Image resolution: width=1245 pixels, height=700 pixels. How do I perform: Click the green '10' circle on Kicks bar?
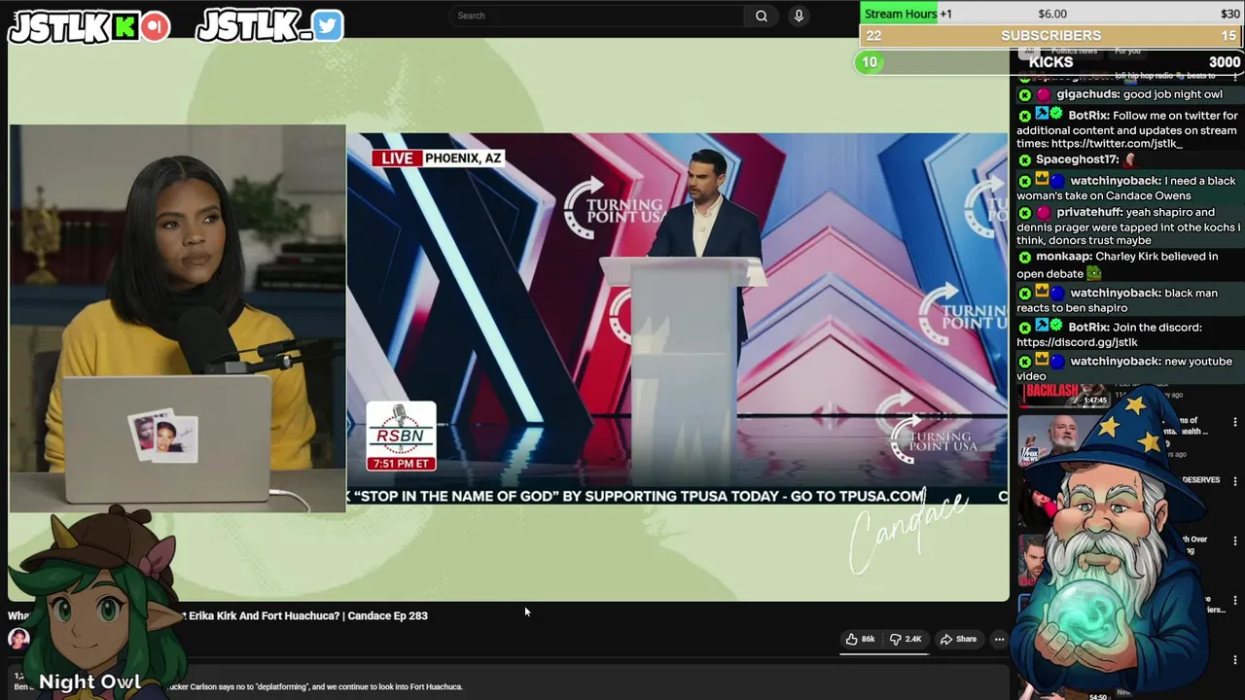pyautogui.click(x=870, y=62)
